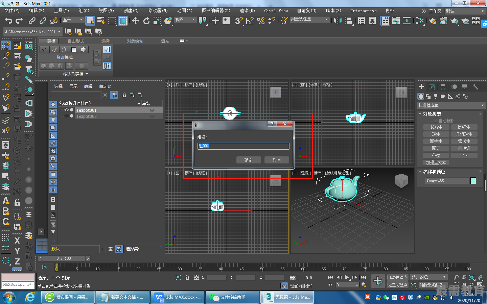This screenshot has height=304, width=487.
Task: Select the Rotate tool
Action: 146,21
